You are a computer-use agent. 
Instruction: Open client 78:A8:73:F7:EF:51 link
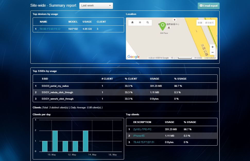(144, 142)
